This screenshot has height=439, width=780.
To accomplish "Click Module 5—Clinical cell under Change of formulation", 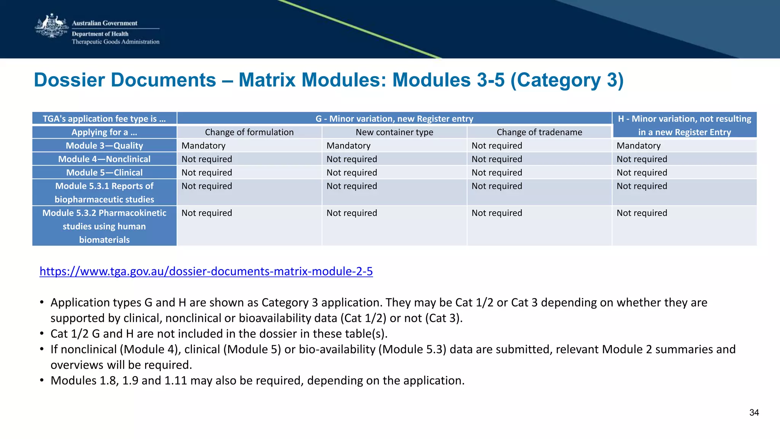I will (249, 172).
